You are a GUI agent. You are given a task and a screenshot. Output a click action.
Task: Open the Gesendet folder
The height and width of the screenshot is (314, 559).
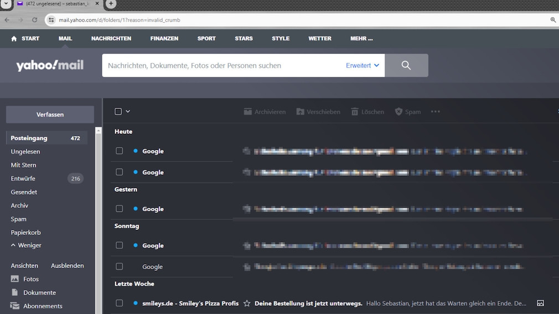[x=24, y=192]
